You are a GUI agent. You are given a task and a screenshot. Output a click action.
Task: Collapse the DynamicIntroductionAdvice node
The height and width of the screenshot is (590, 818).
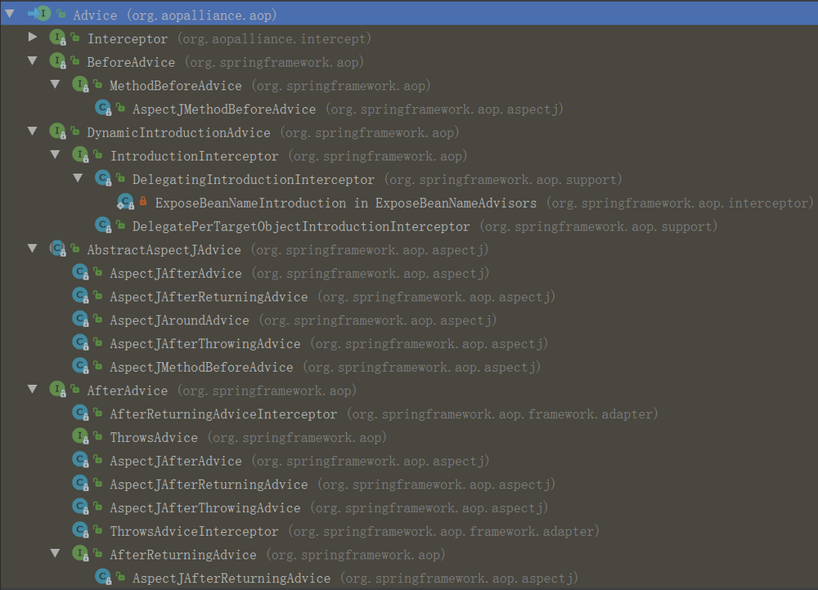(x=33, y=131)
